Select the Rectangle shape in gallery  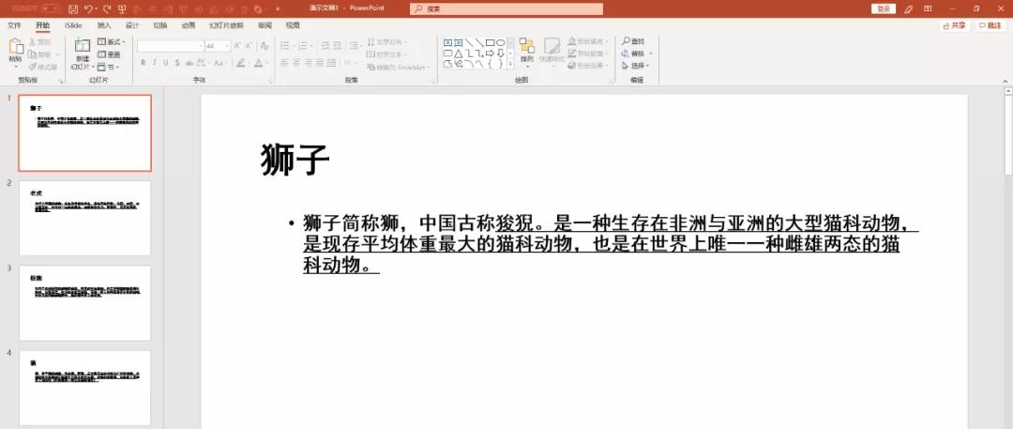point(490,42)
